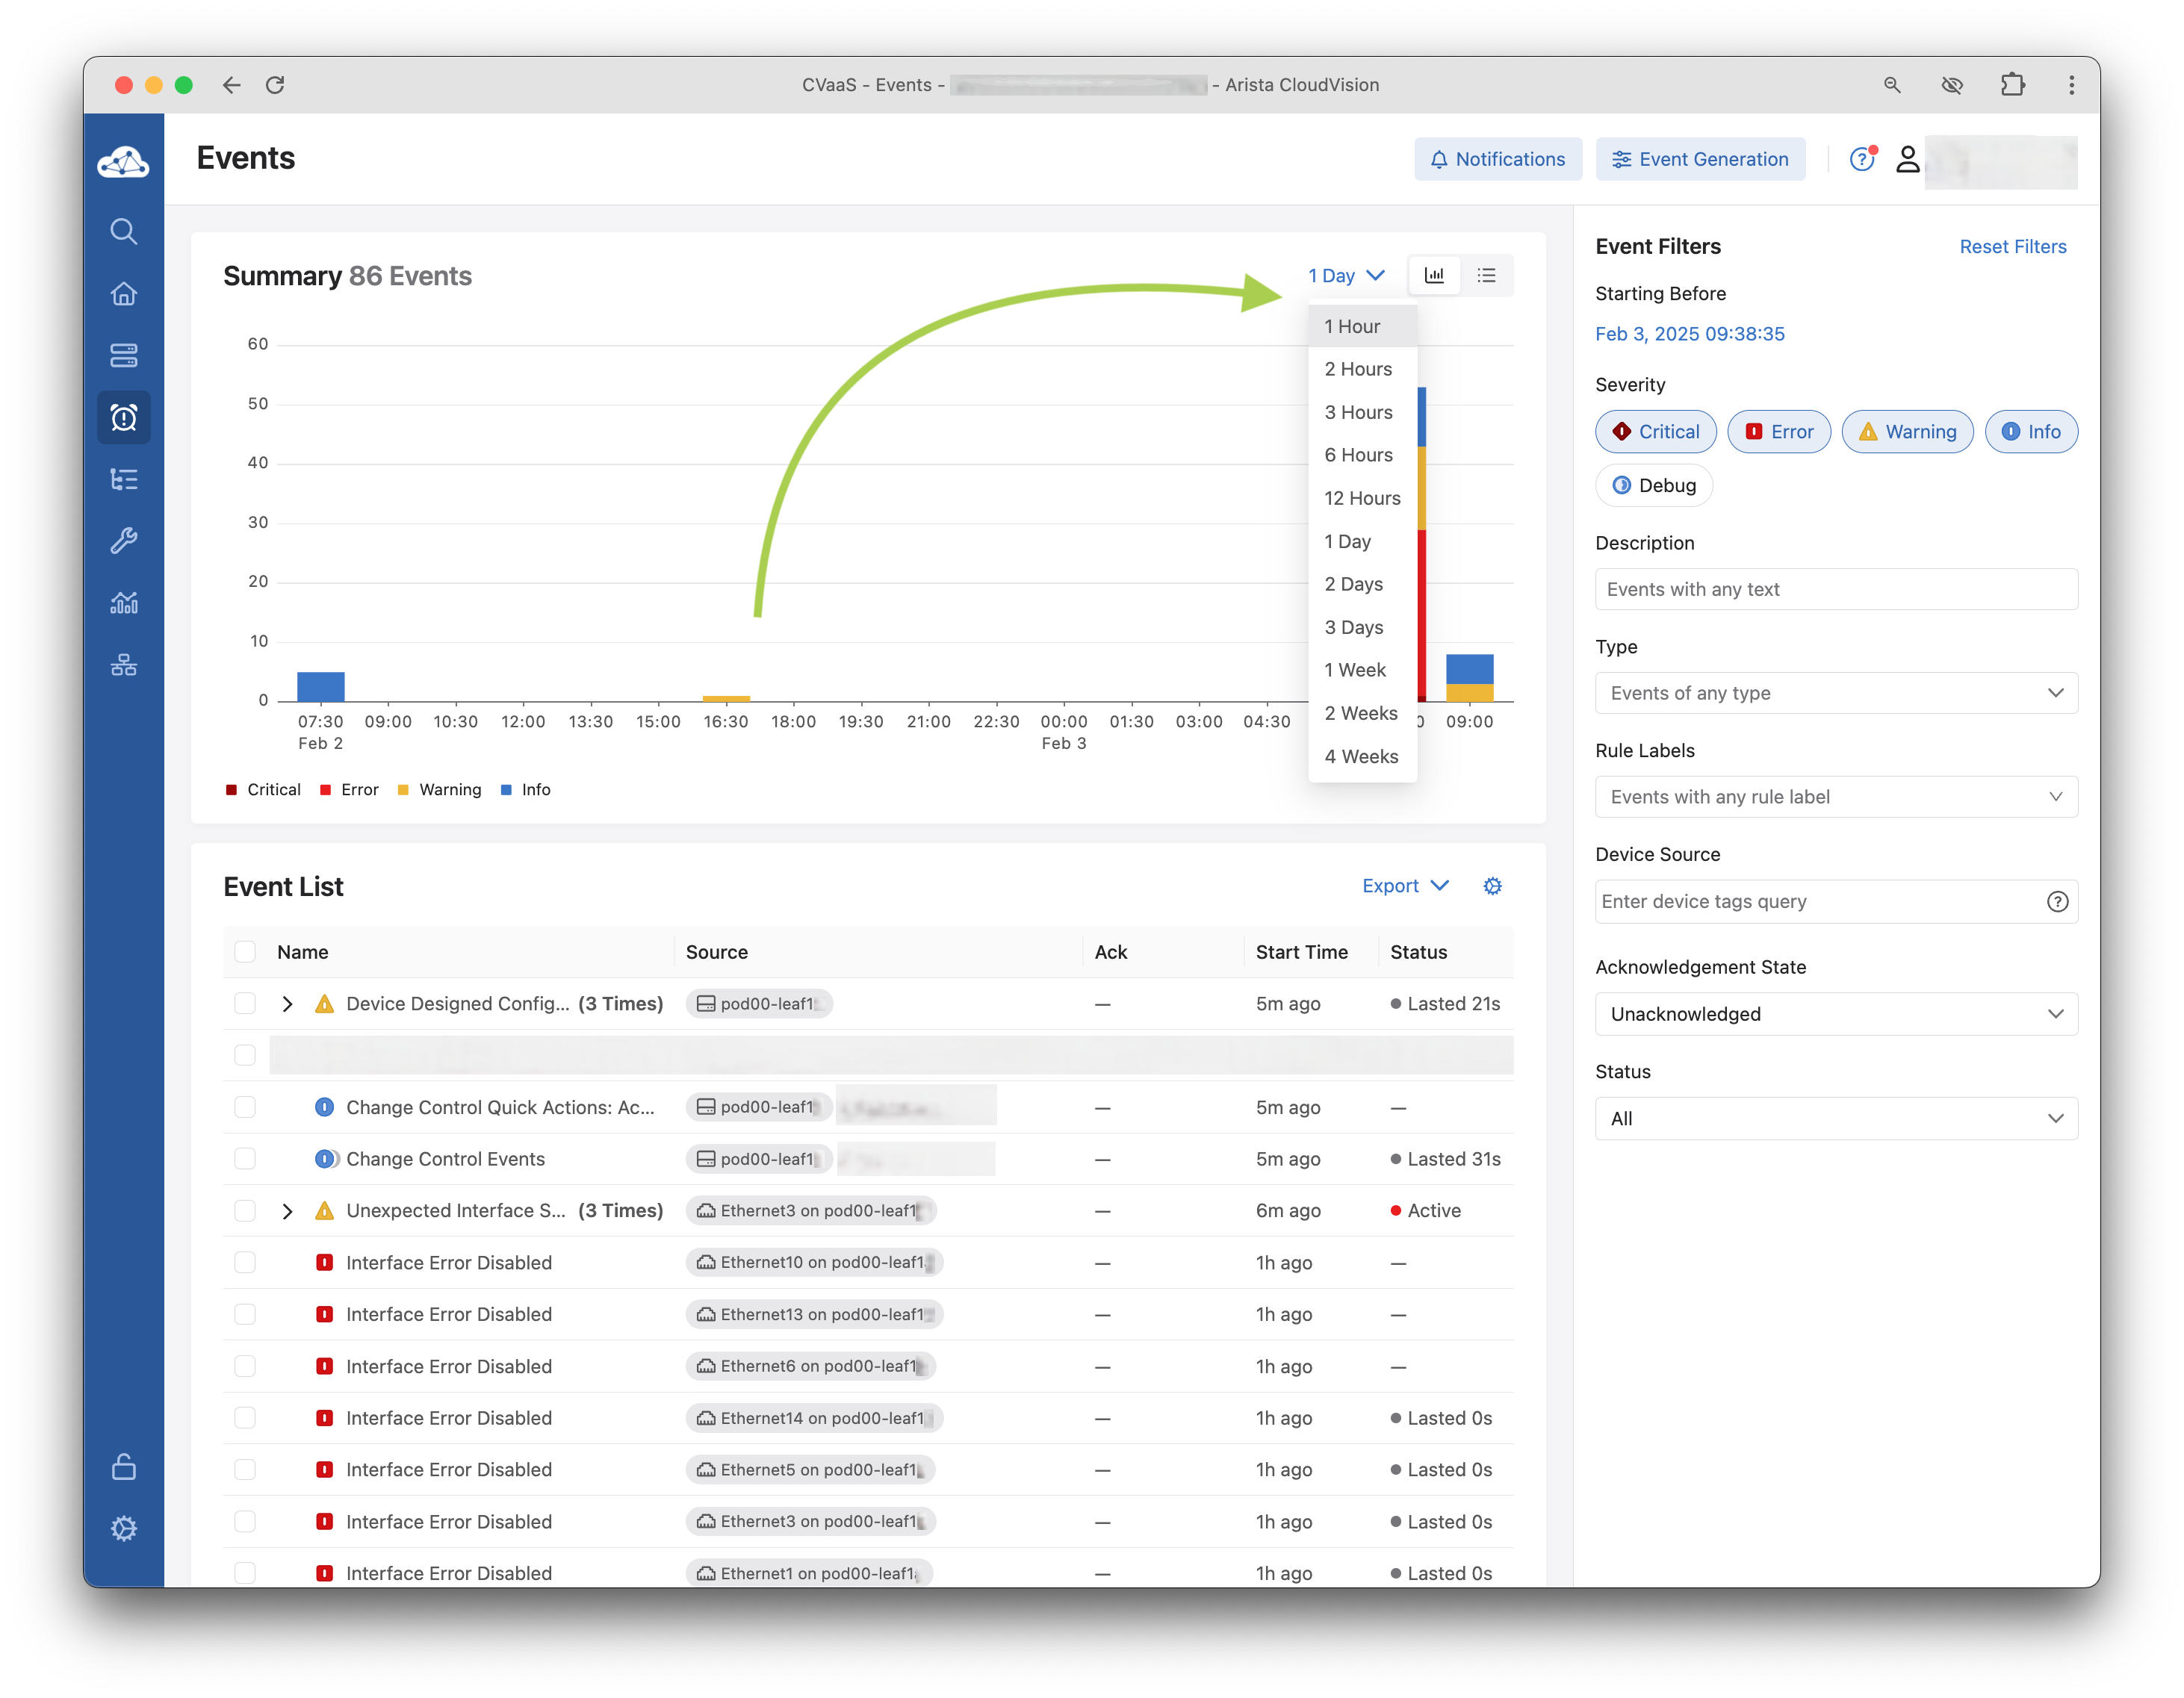Expand the Unexpected Interface S... event row

point(288,1211)
